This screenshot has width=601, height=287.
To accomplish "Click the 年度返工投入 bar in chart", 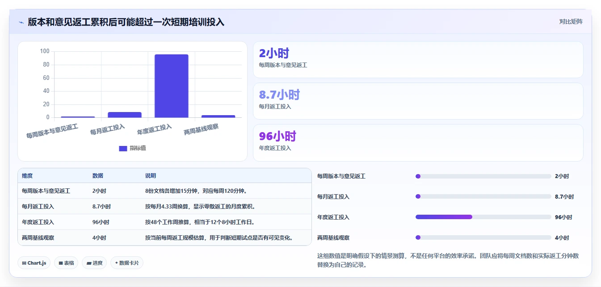I will (172, 86).
